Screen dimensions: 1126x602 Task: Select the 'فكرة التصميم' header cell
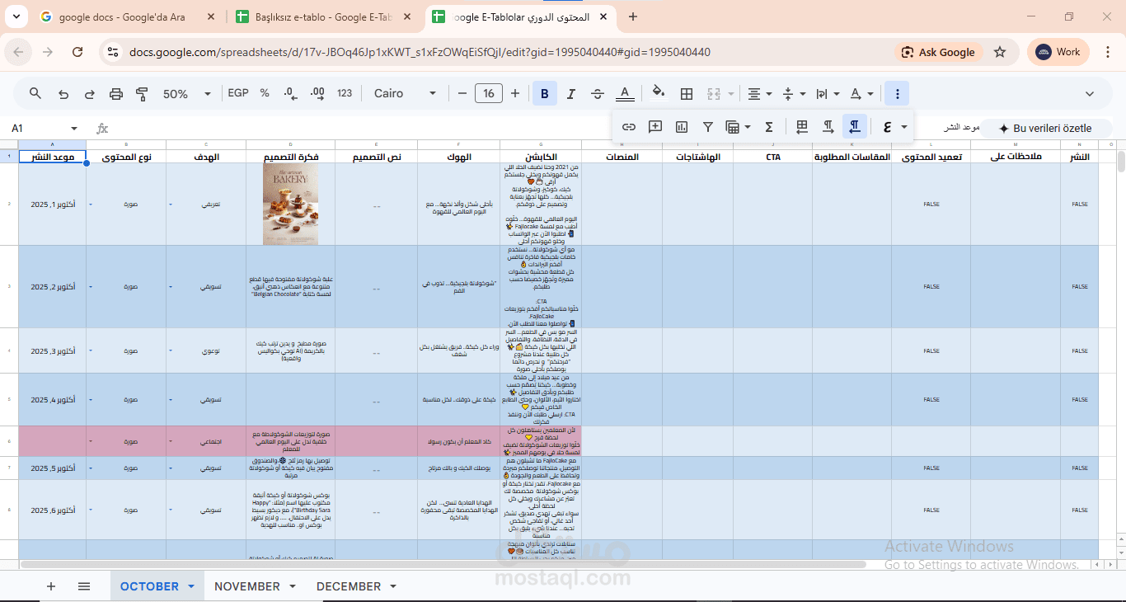click(x=290, y=157)
